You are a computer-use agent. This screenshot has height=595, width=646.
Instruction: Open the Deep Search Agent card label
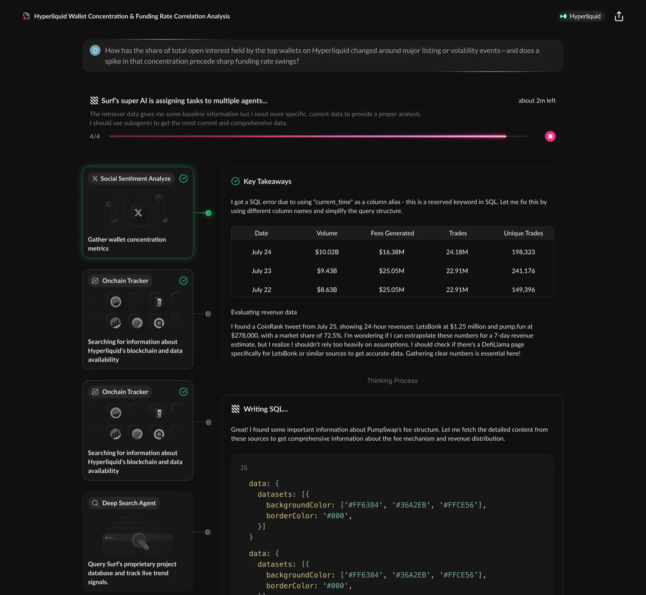point(124,503)
